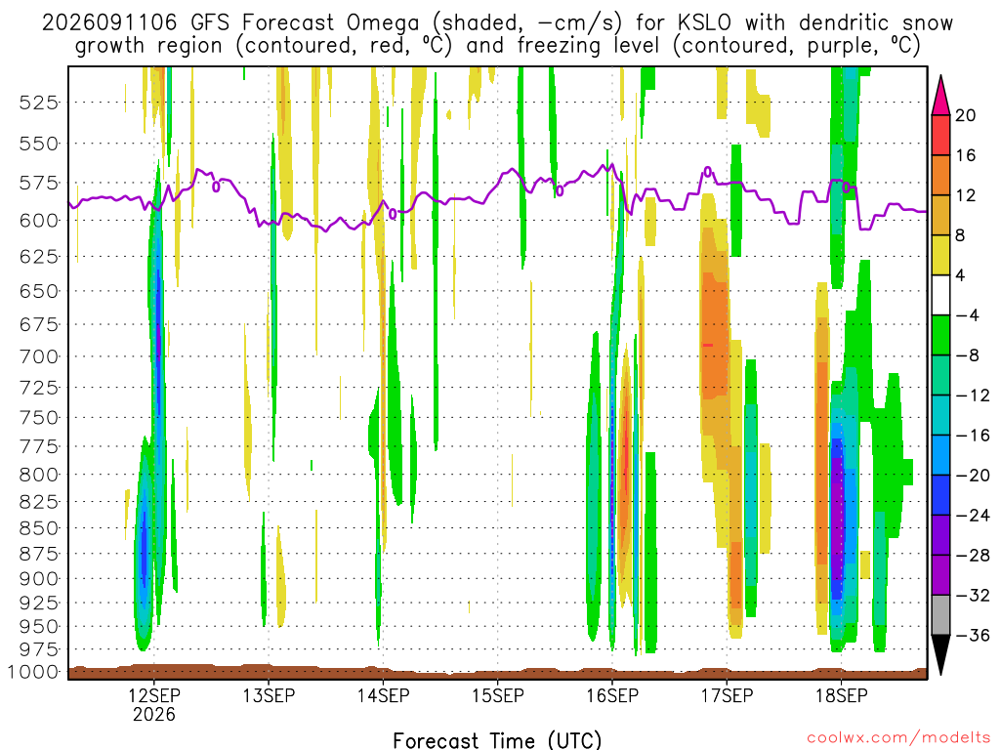Click the coolwx.com/modelts watermark link
Screen dimensions: 1000x750
[x=898, y=738]
